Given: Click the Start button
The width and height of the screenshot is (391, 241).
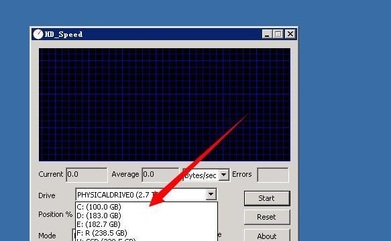Looking at the screenshot, I should (x=267, y=198).
